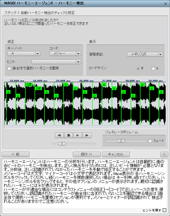Open the chord dropdown showing メジャー
This screenshot has height=216, width=170.
click(x=65, y=53)
